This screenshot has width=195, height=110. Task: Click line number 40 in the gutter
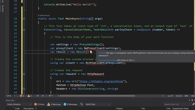[15, 63]
